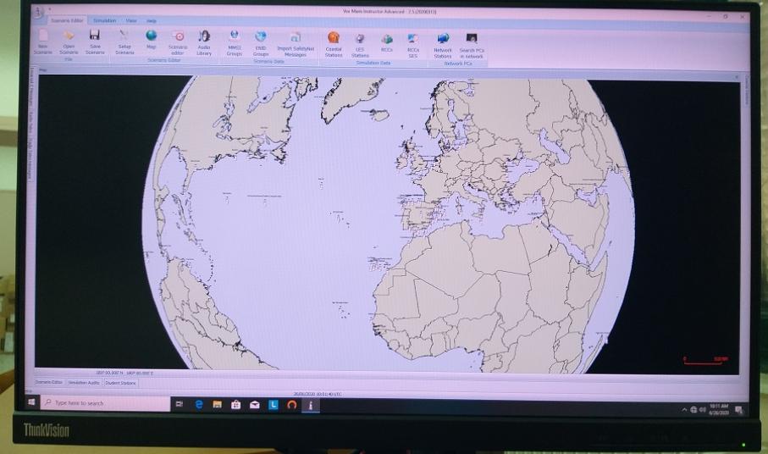Open Coastal Stations data

[x=334, y=39]
